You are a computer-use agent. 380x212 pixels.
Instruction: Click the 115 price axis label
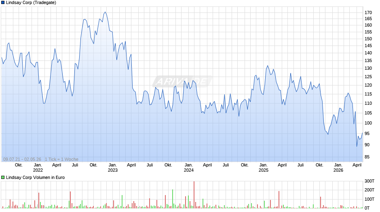[x=368, y=94]
